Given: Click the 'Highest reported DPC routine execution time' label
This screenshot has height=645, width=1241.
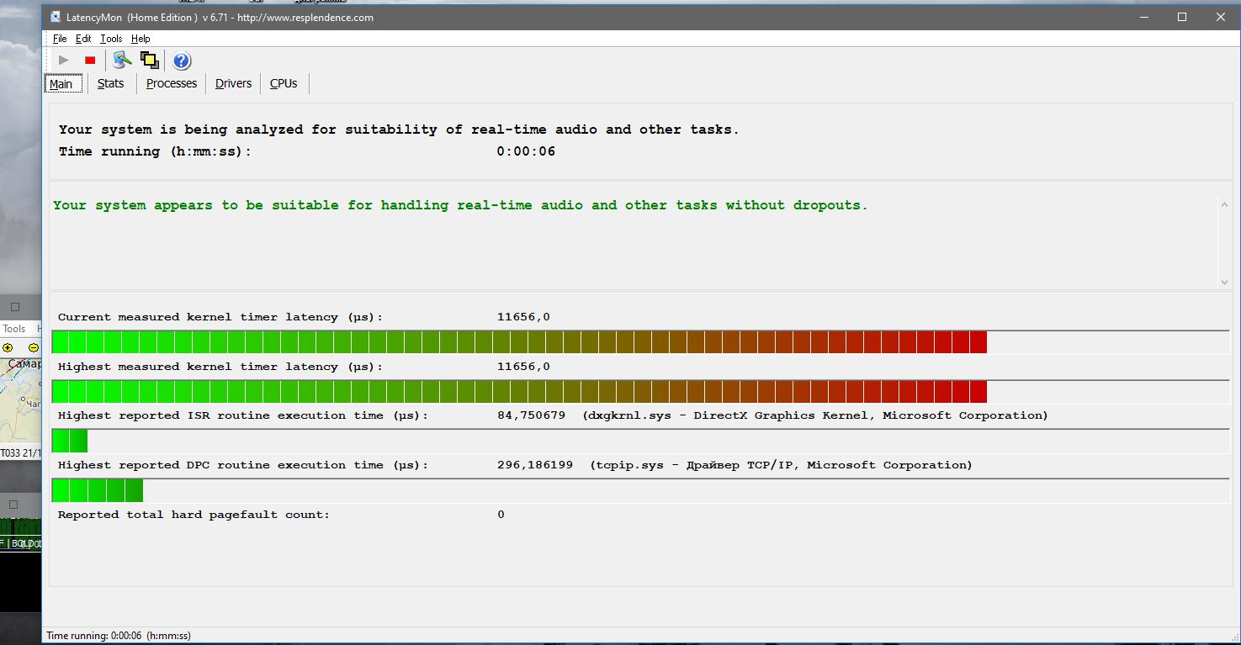Looking at the screenshot, I should click(243, 465).
